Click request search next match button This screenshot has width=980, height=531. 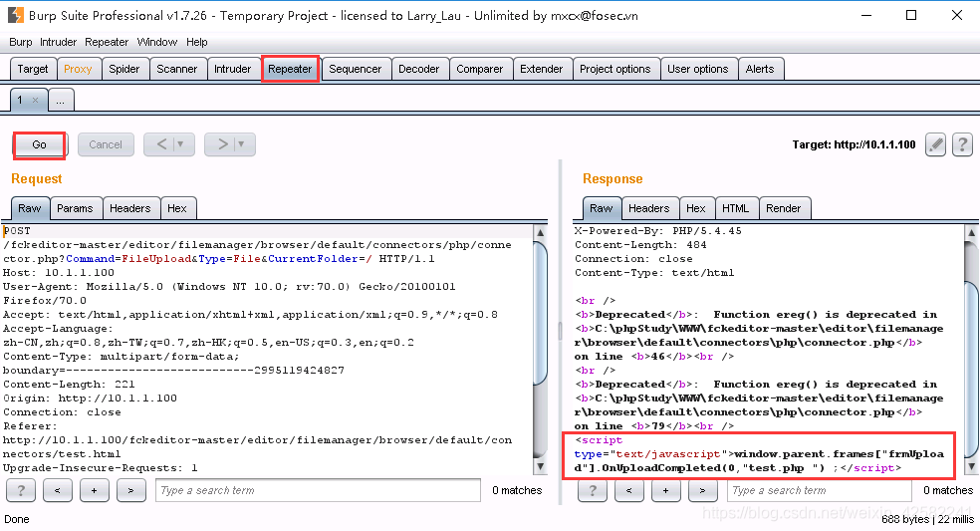[130, 490]
